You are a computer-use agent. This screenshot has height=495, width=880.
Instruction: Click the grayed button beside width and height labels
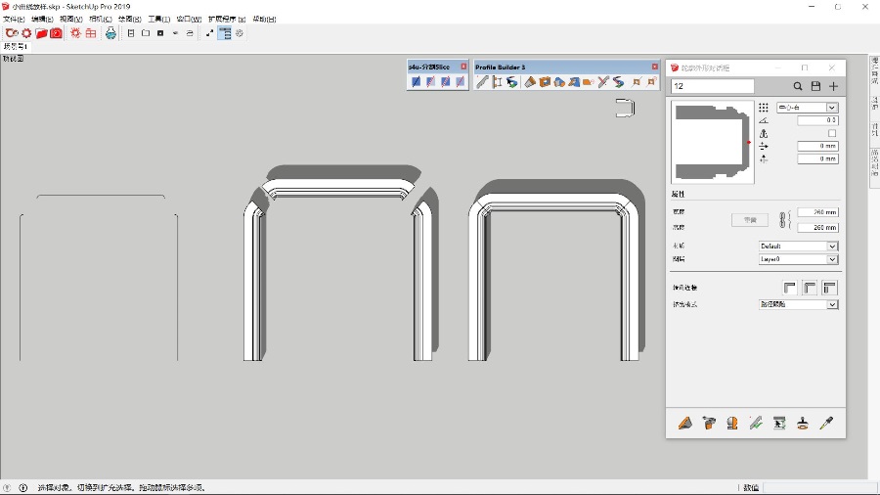tap(750, 220)
